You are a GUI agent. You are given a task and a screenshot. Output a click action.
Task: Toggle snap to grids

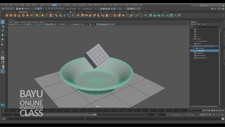(49, 8)
